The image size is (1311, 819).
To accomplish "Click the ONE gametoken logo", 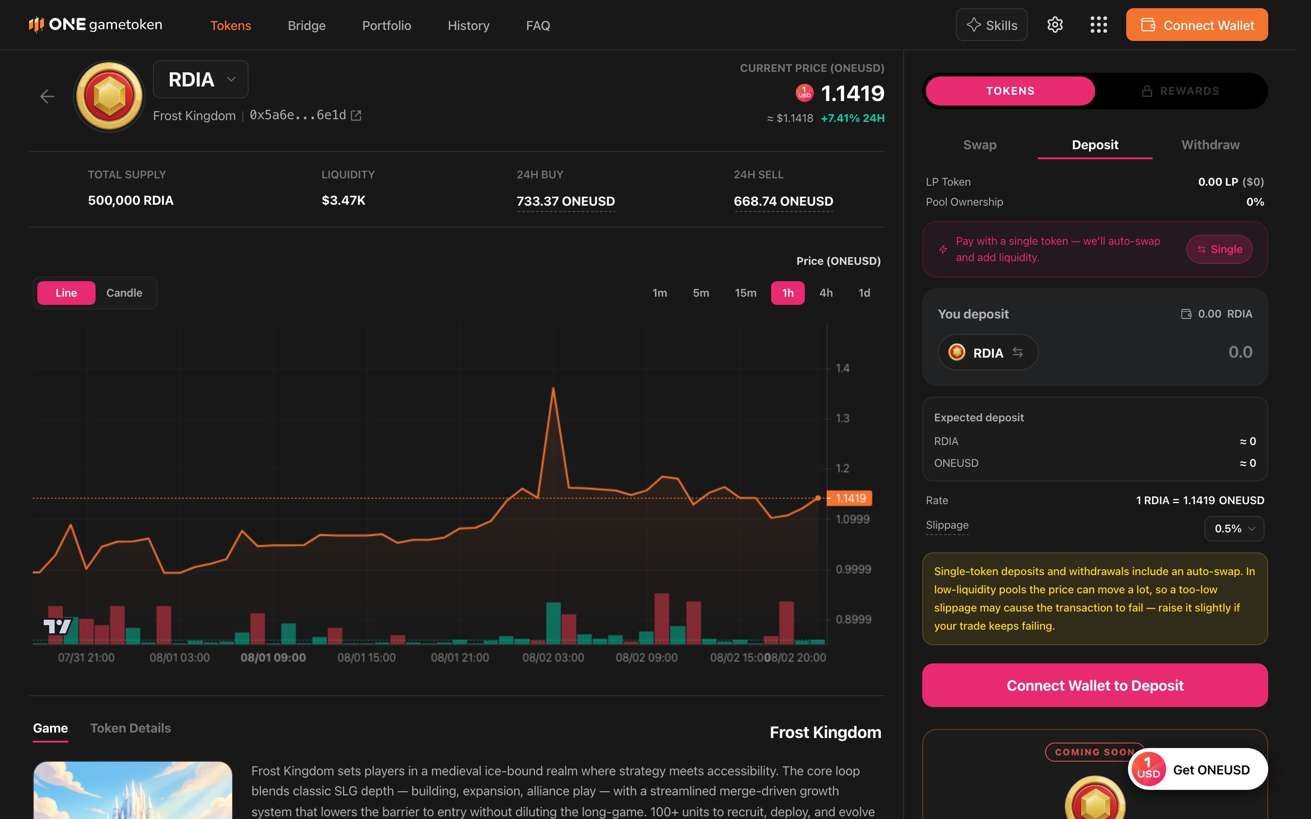I will coord(95,25).
